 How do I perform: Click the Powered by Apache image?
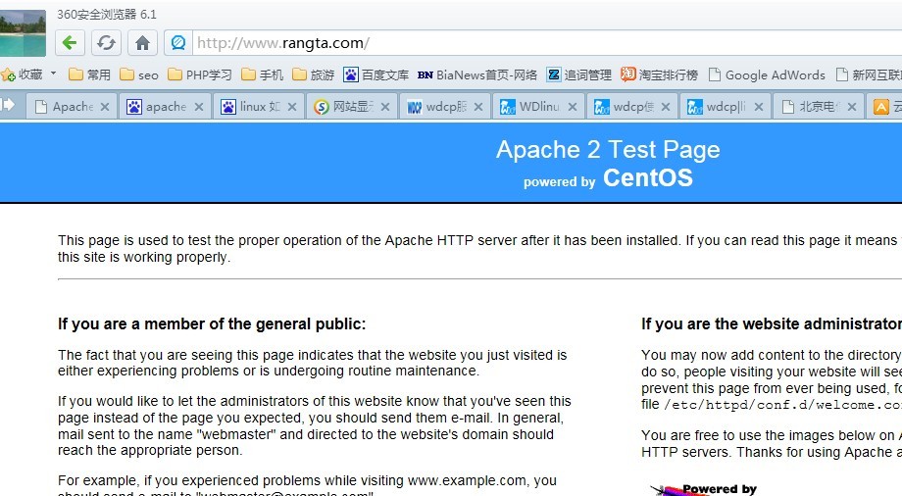click(705, 490)
